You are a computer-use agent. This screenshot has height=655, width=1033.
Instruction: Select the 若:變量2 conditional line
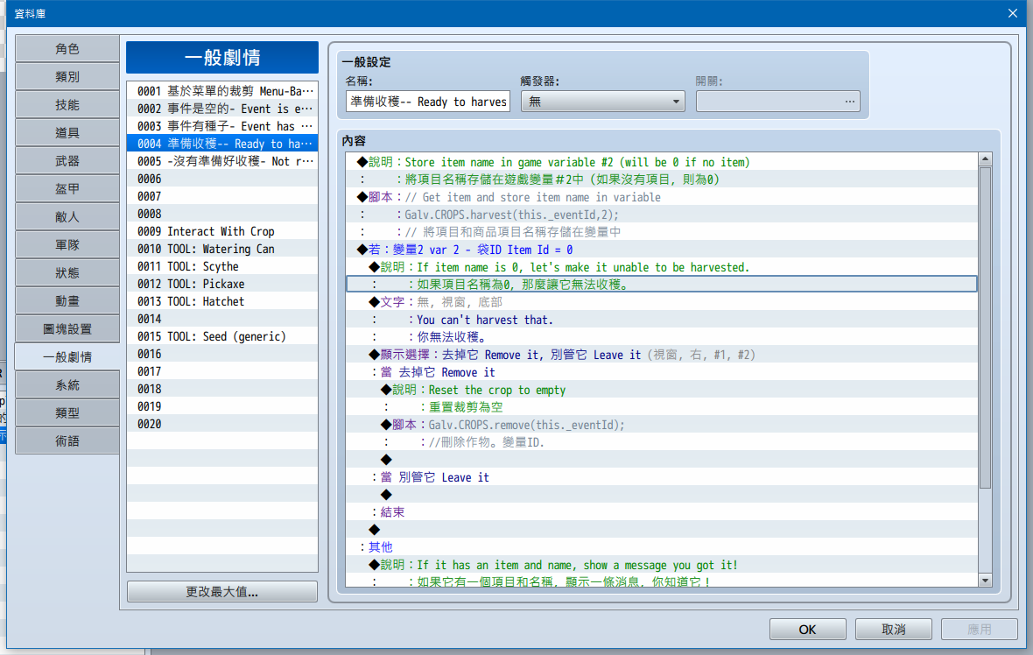[x=662, y=249]
